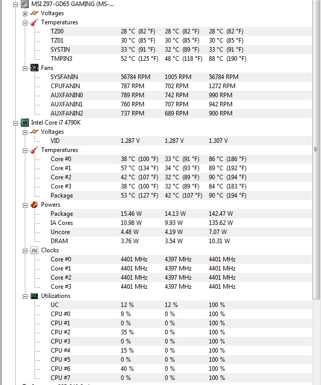Screen dimensions: 321x385
Task: Click the motherboard Voltages lightning icon
Action: [34, 13]
